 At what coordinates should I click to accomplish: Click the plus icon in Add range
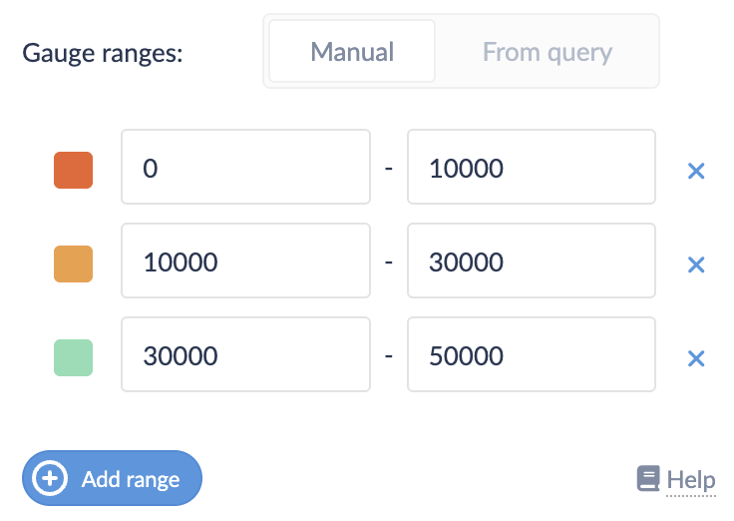[49, 479]
